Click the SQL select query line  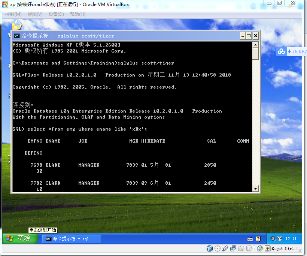point(80,129)
